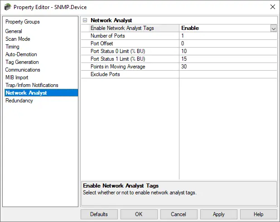Click the Apply button
Screen dimensions: 280x222
pyautogui.click(x=218, y=214)
